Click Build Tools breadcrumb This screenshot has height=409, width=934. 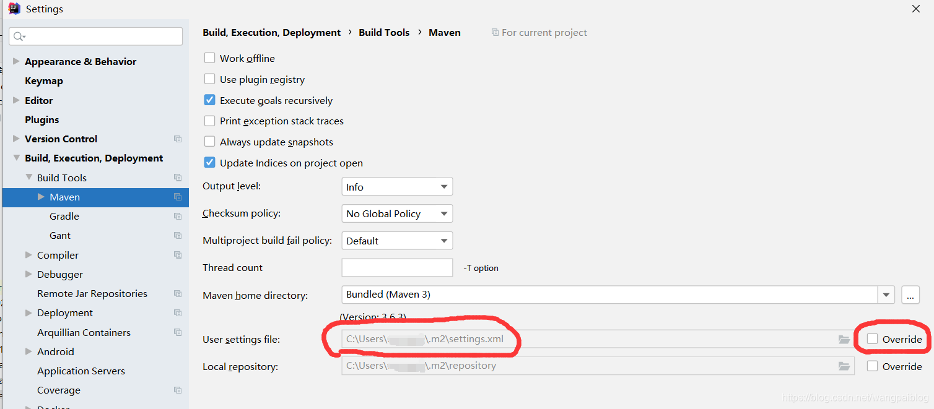[384, 33]
